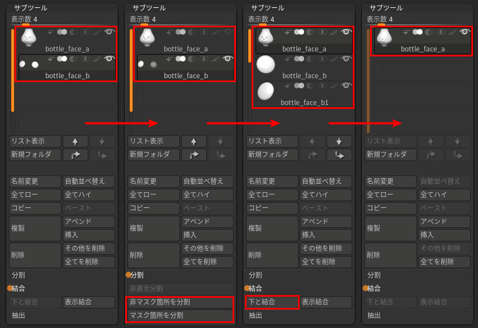This screenshot has width=478, height=328.
Task: Expand 分割 section in first panel
Action: tap(18, 275)
